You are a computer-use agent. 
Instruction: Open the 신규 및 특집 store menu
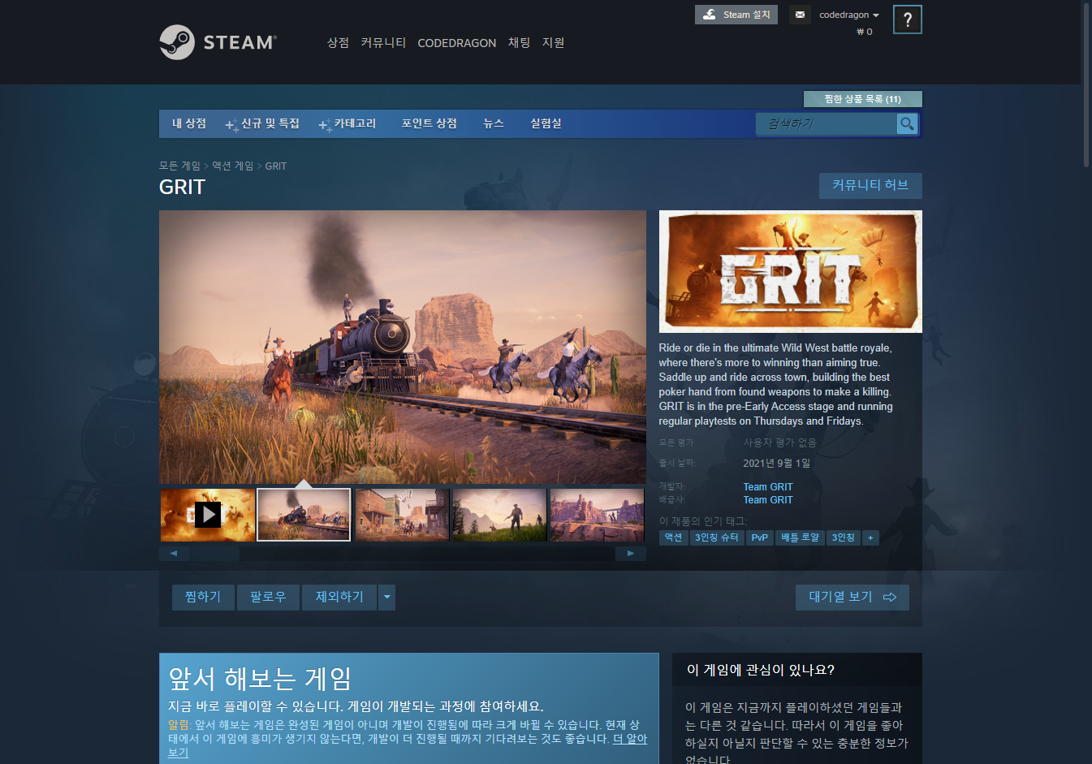click(262, 123)
